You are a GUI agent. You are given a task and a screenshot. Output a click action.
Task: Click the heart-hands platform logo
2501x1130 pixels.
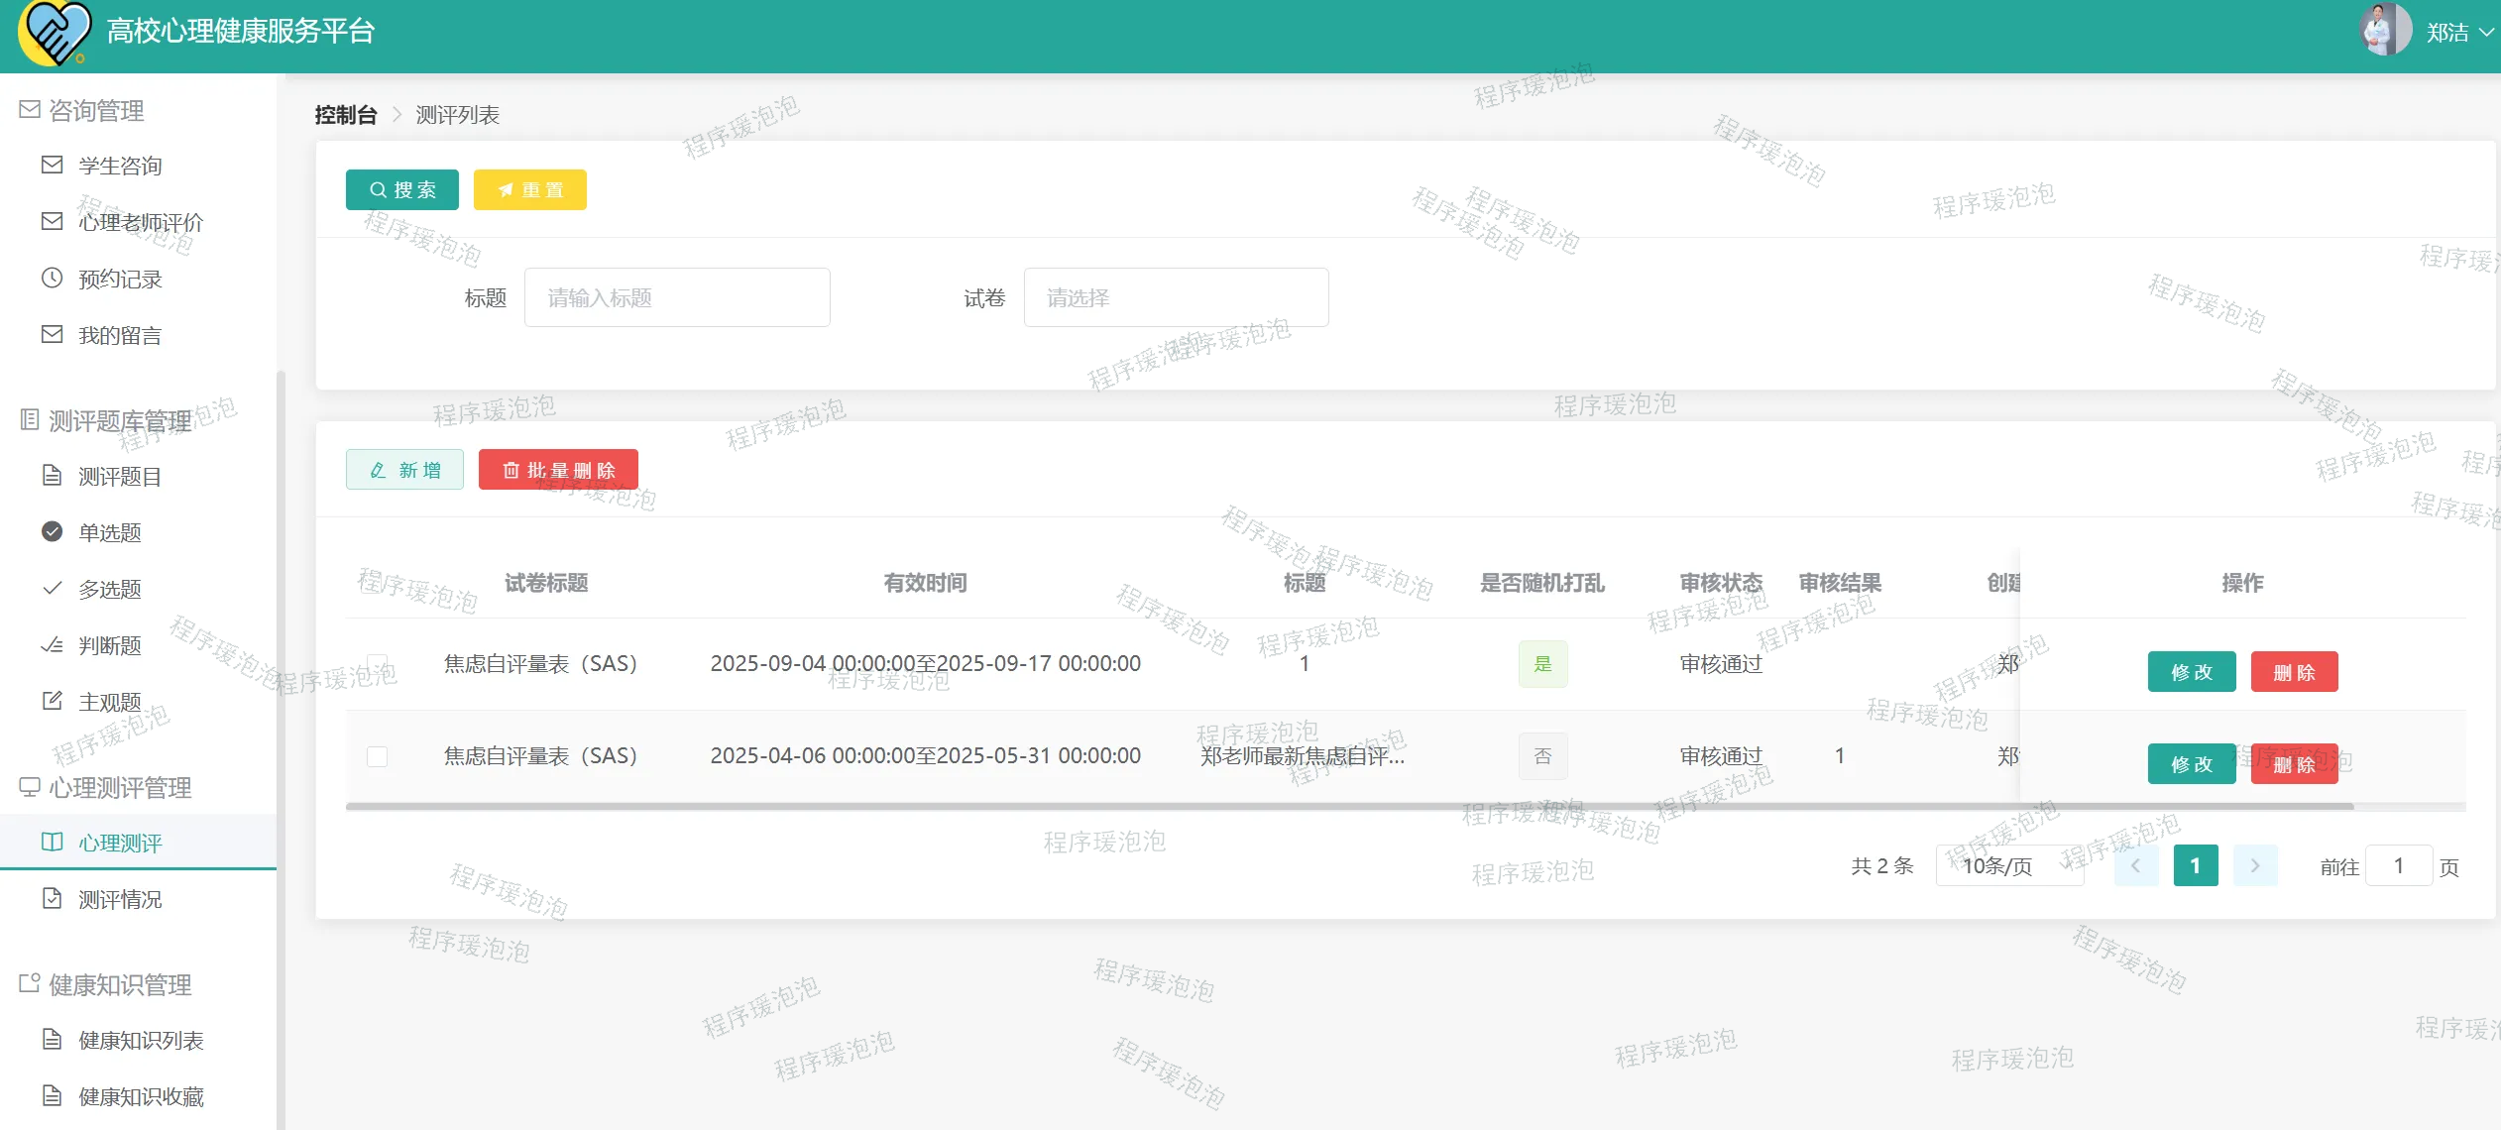coord(55,32)
